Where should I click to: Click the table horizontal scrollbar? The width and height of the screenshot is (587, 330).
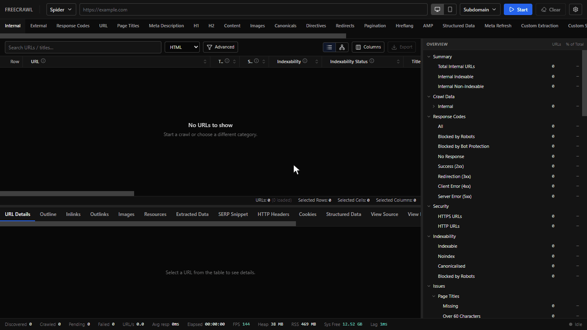coord(67,194)
